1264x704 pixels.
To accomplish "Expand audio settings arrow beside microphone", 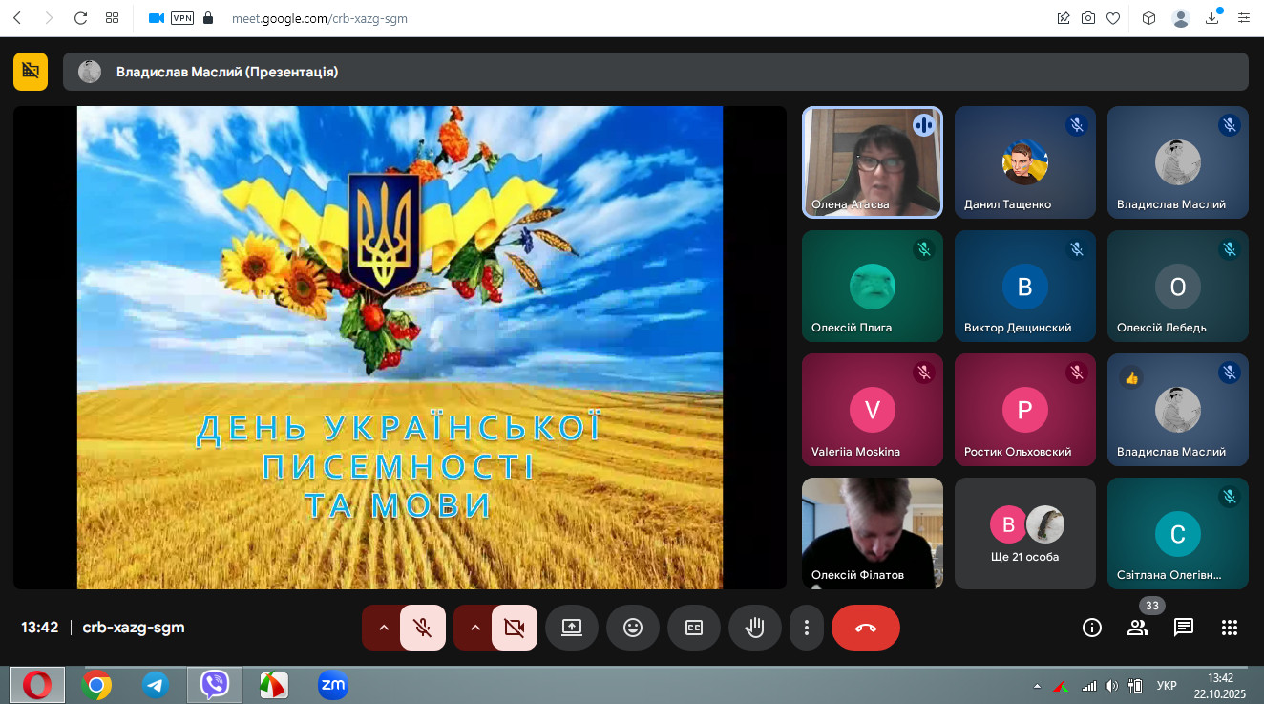I will pos(383,628).
